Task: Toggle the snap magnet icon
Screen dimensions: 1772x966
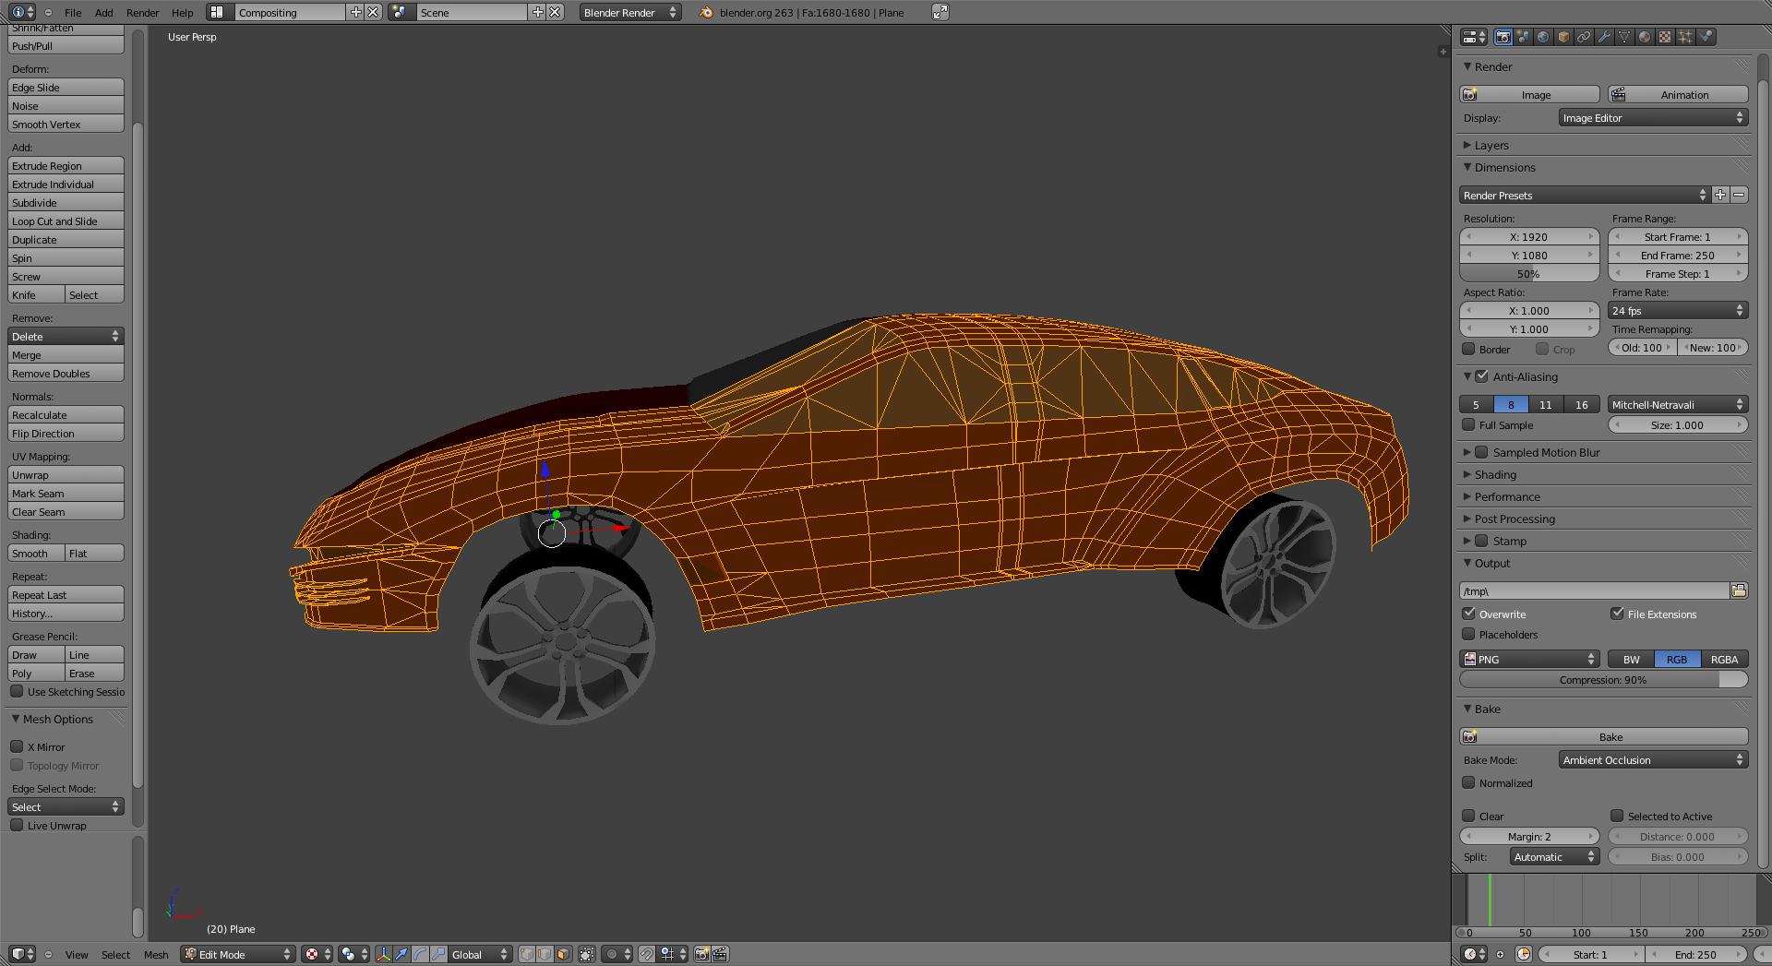Action: pyautogui.click(x=647, y=954)
